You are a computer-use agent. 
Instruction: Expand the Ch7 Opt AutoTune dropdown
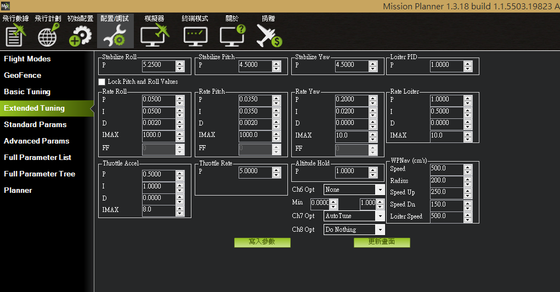[380, 216]
